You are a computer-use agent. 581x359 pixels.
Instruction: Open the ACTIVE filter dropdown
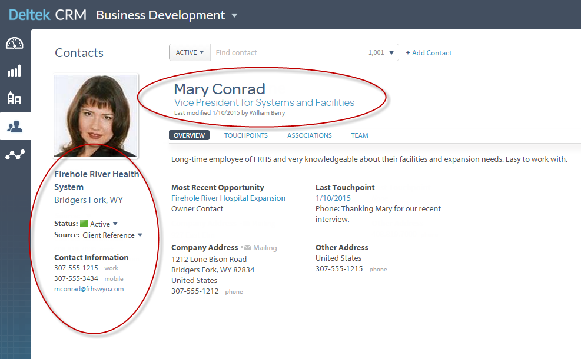(x=190, y=52)
